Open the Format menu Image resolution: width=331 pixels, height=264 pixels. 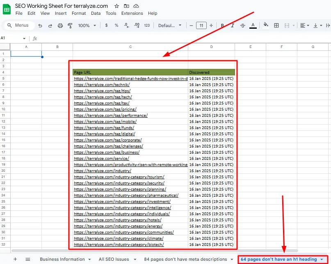click(x=79, y=13)
